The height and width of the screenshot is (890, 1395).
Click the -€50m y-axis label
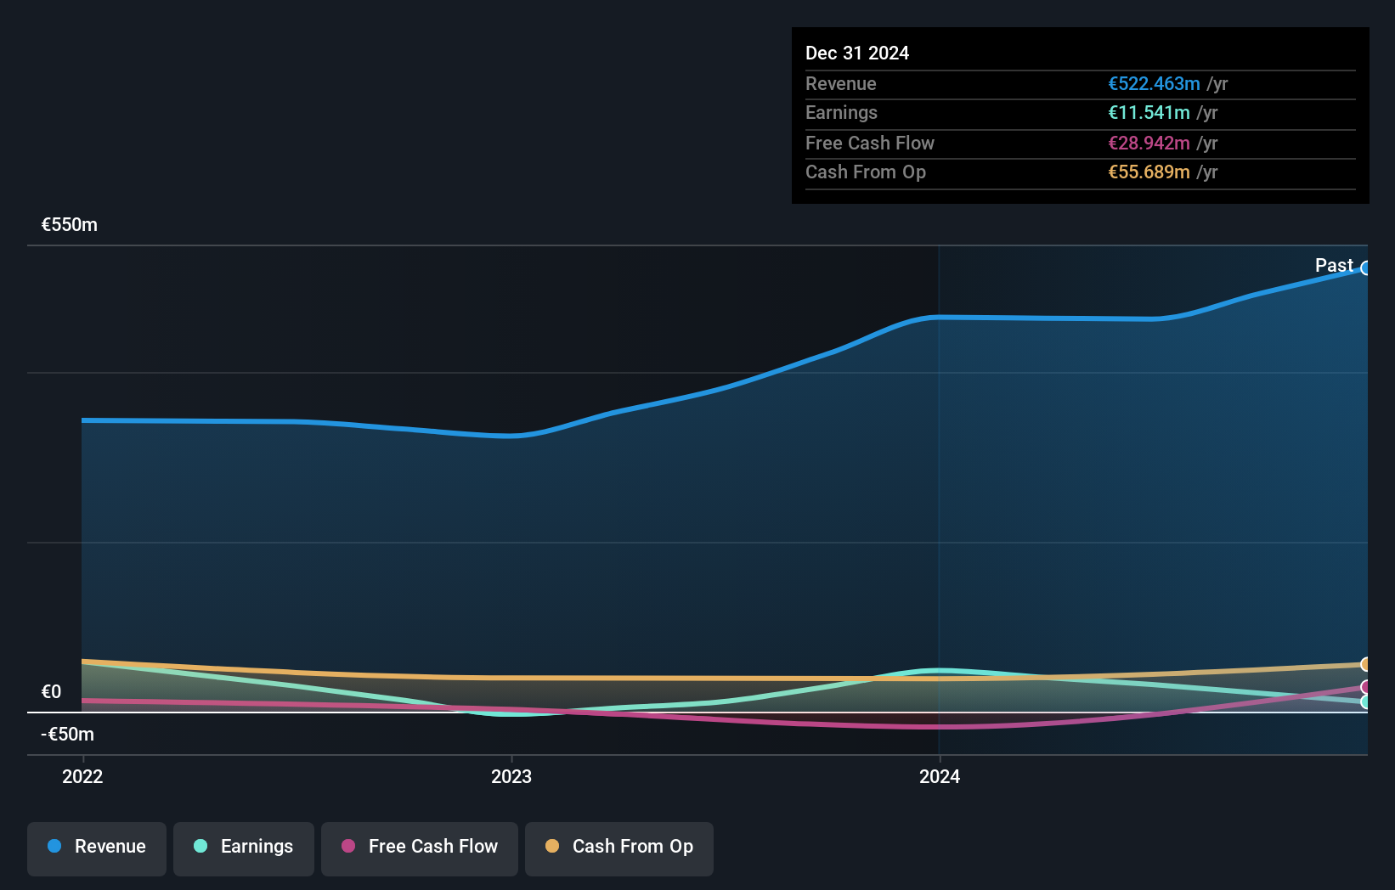[x=68, y=735]
